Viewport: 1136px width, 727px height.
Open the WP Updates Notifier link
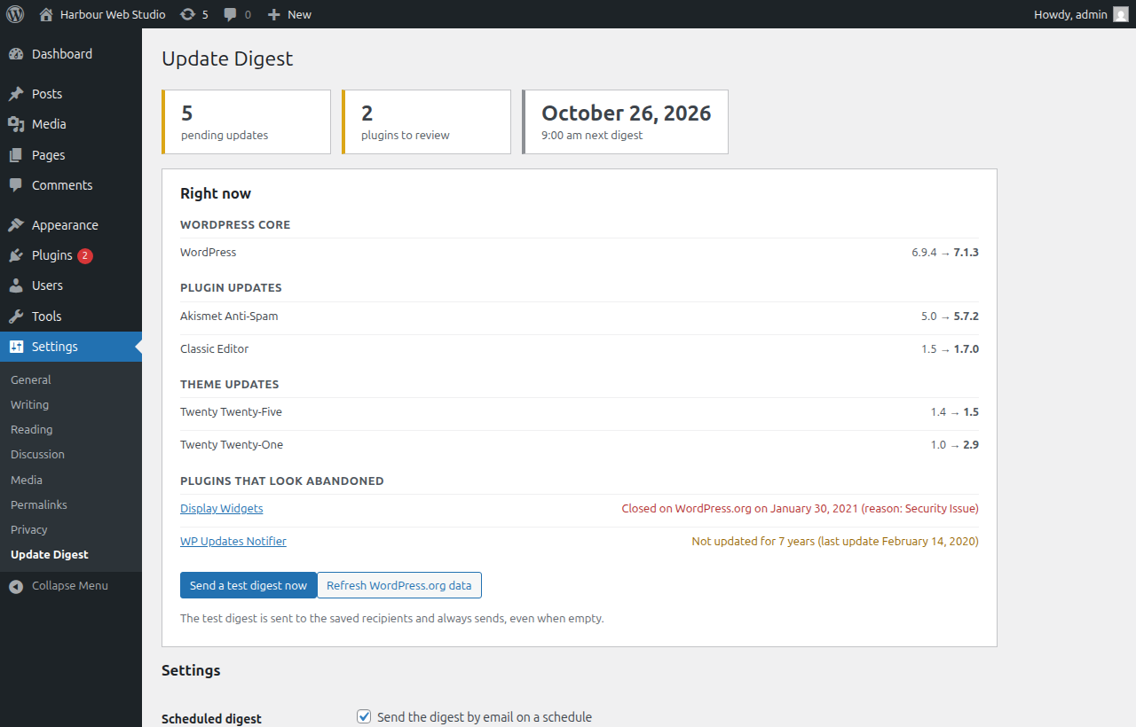click(233, 541)
